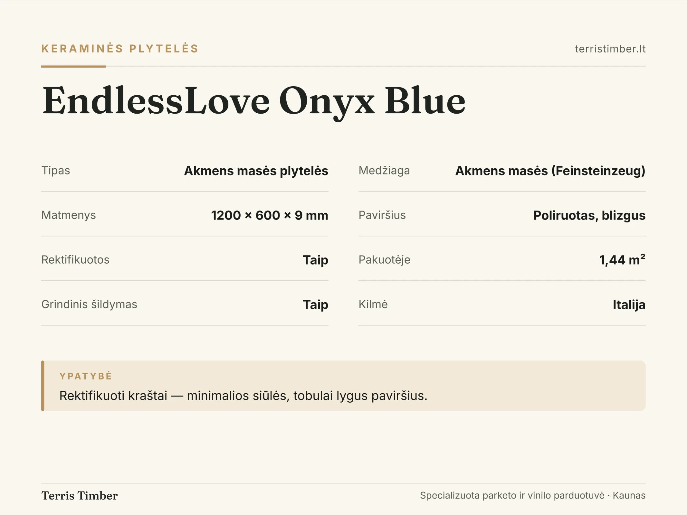Select the Paviršius label
Screen dimensions: 687x515
tap(382, 215)
